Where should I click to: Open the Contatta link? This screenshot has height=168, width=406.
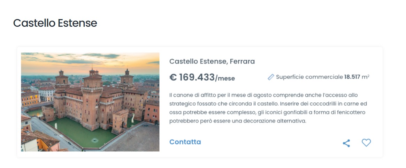pyautogui.click(x=185, y=142)
